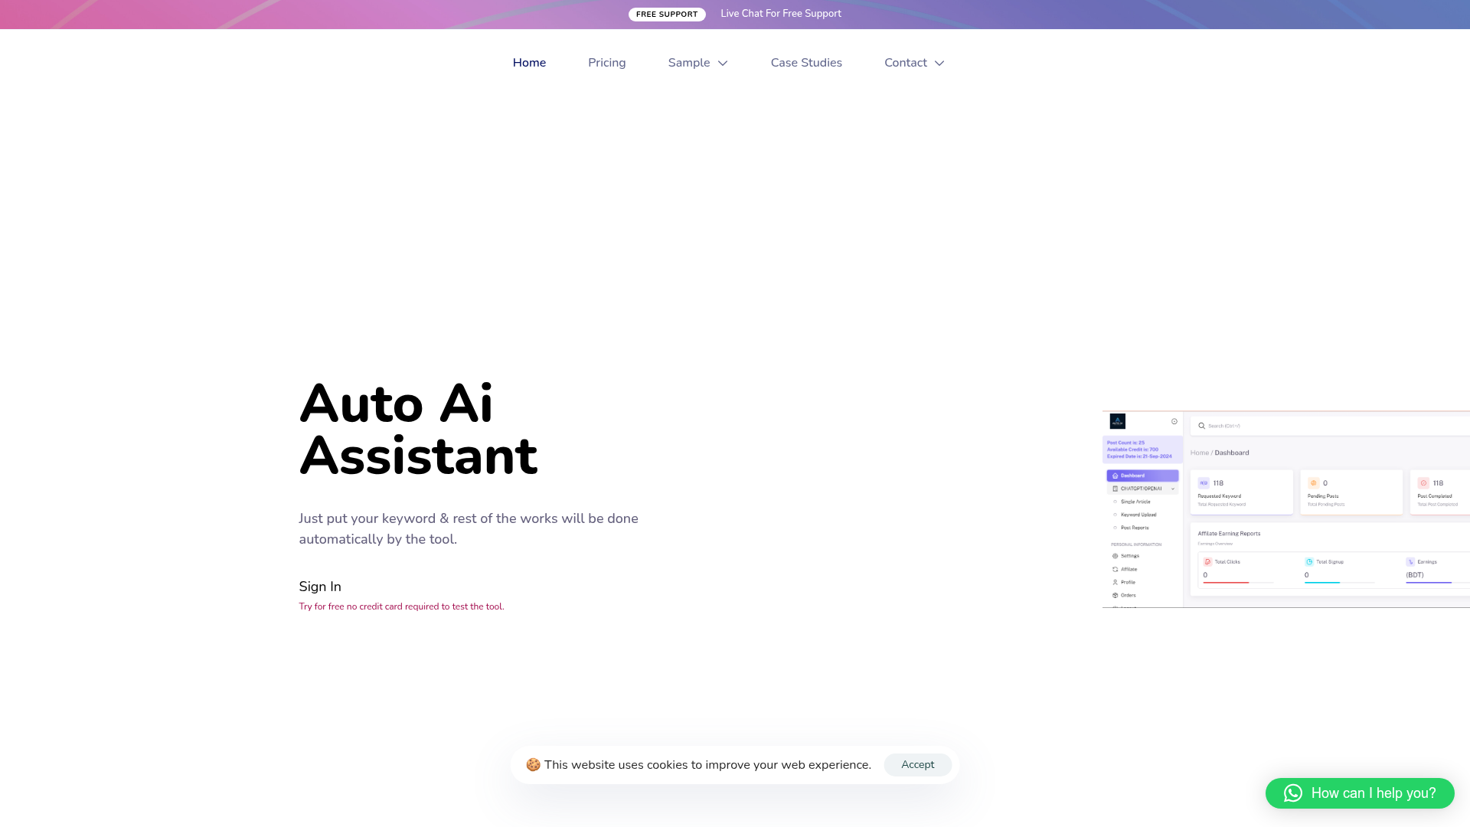Click the Dashboard home icon in preview

1116,476
